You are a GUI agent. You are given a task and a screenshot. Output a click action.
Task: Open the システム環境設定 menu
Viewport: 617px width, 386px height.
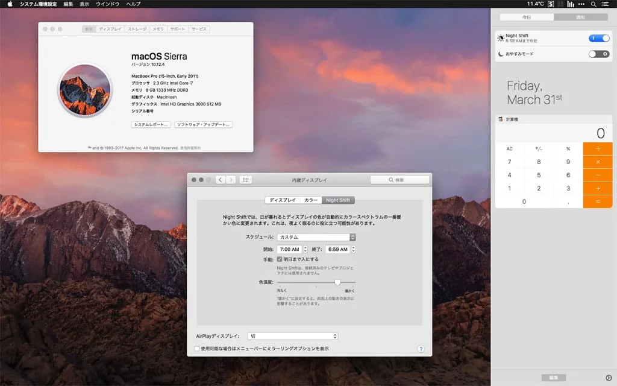(38, 4)
